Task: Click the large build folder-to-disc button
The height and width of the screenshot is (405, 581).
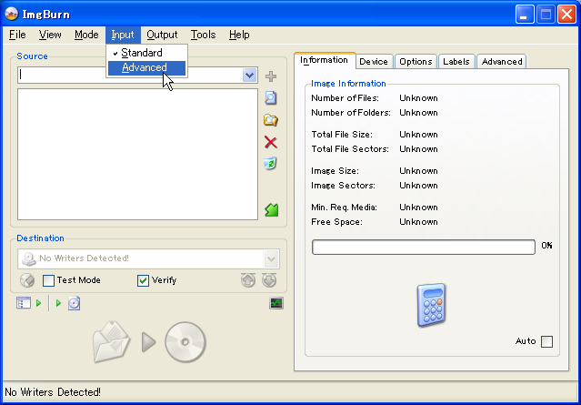Action: click(x=149, y=342)
